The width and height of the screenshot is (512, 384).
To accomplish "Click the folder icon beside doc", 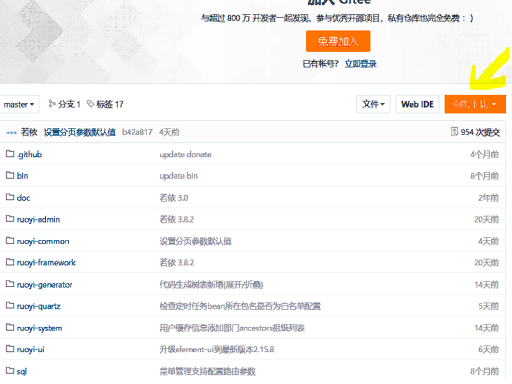I will click(10, 197).
